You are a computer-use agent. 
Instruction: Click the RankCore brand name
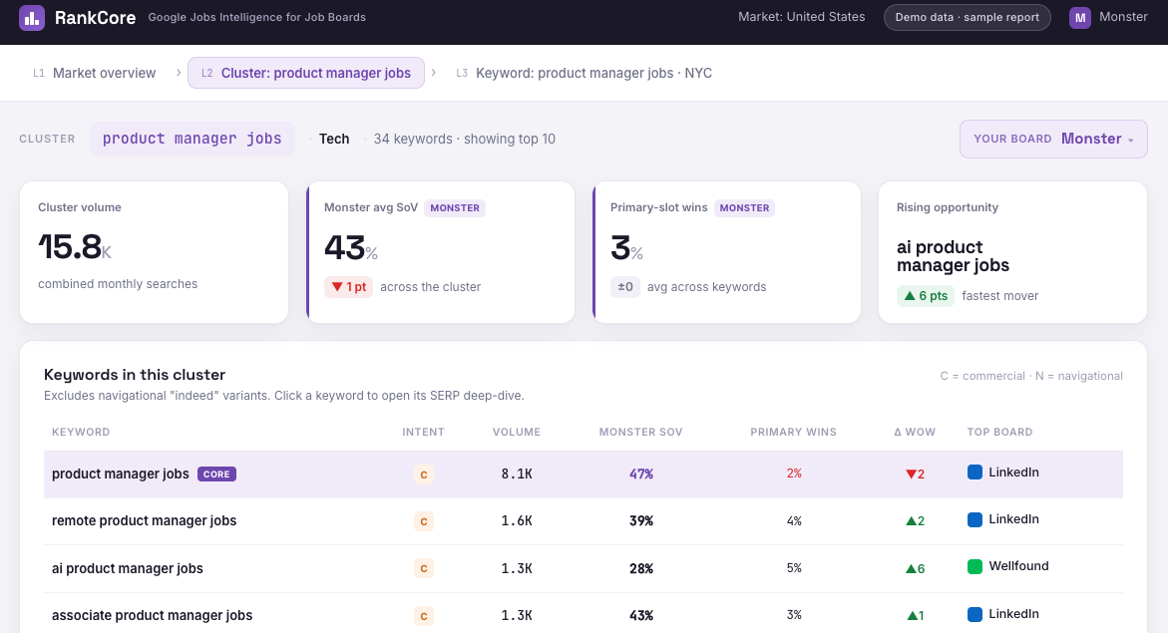click(x=95, y=17)
